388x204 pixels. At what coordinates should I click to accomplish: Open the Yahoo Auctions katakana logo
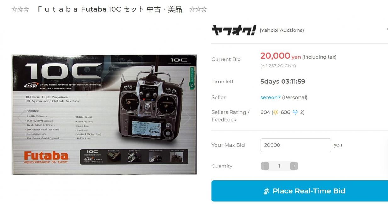click(x=234, y=30)
